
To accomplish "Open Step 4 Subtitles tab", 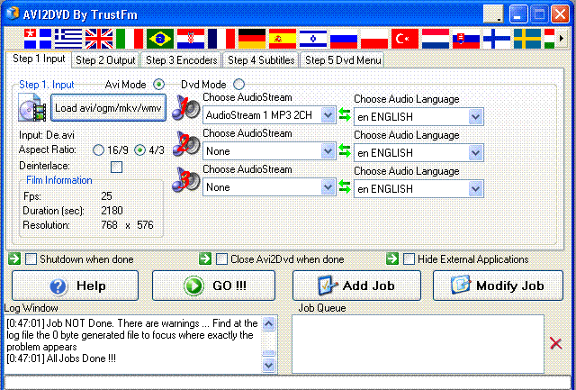I will tap(261, 60).
